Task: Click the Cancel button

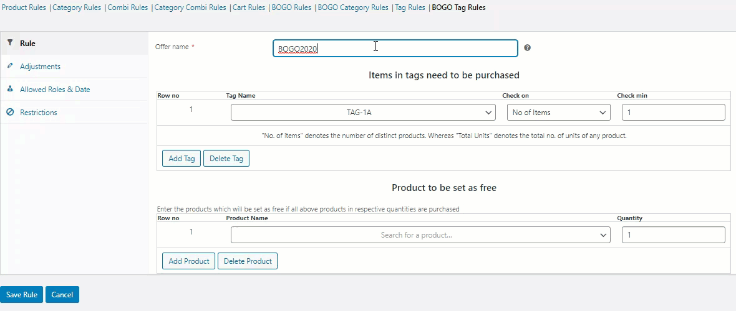Action: pos(62,295)
